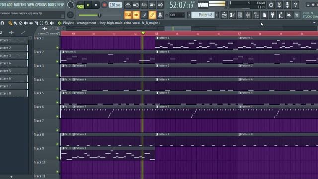Select Pattern 3 in the picker list
The width and height of the screenshot is (318, 179).
click(13, 55)
